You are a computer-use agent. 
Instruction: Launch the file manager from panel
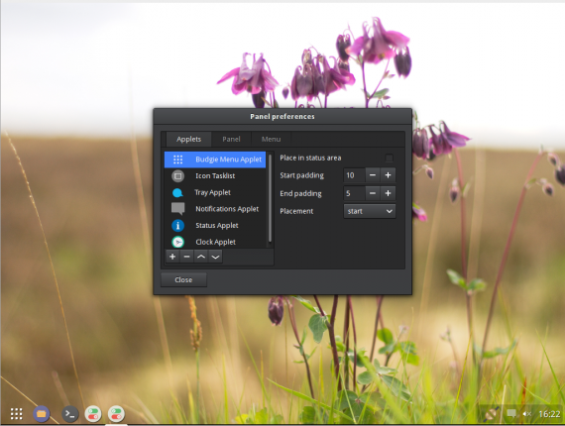coord(42,414)
